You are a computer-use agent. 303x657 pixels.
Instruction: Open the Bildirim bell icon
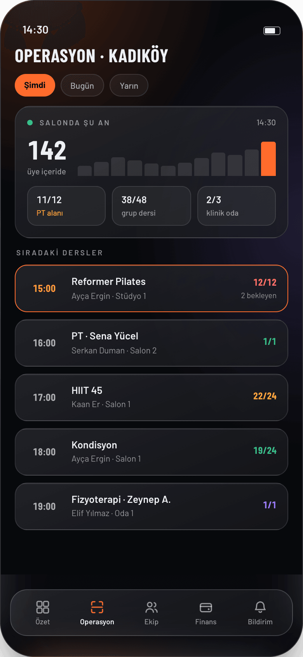[260, 607]
